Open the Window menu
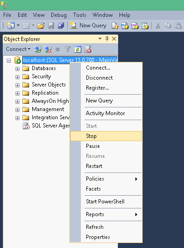This screenshot has width=184, height=248. 103,15
